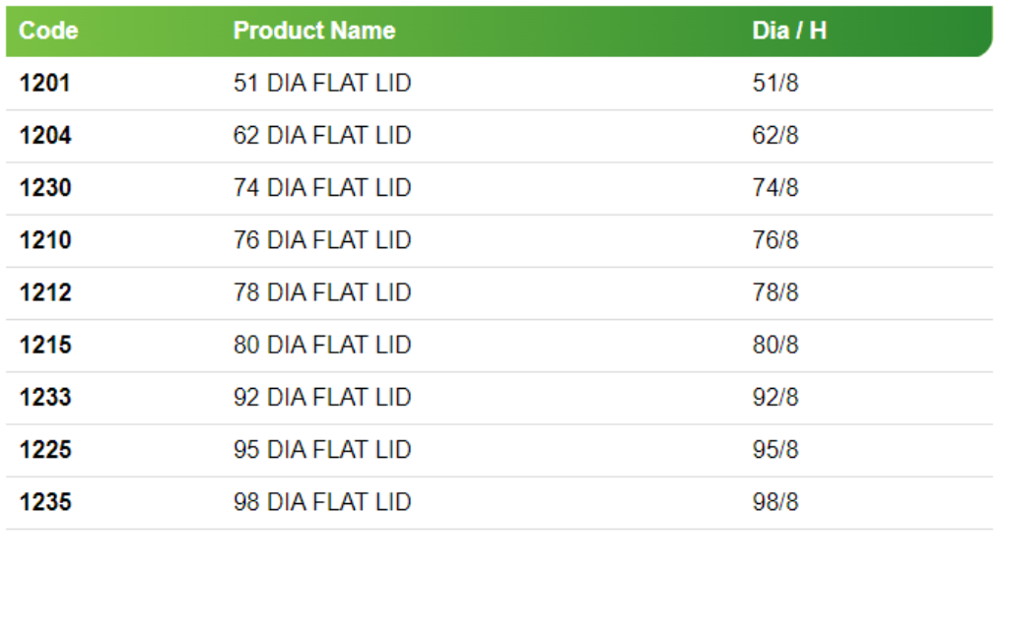Click the 74 DIA FLAT LID name

pyautogui.click(x=322, y=188)
